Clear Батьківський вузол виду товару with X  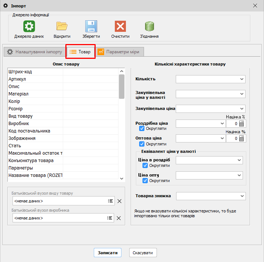[x=119, y=201]
